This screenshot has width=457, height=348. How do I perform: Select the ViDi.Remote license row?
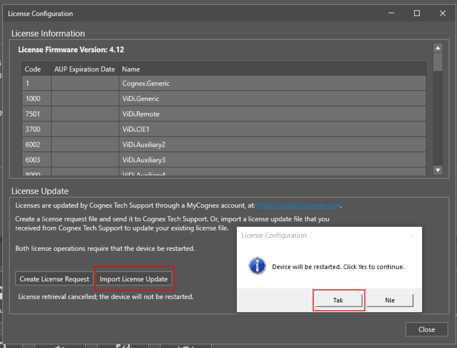tap(182, 114)
